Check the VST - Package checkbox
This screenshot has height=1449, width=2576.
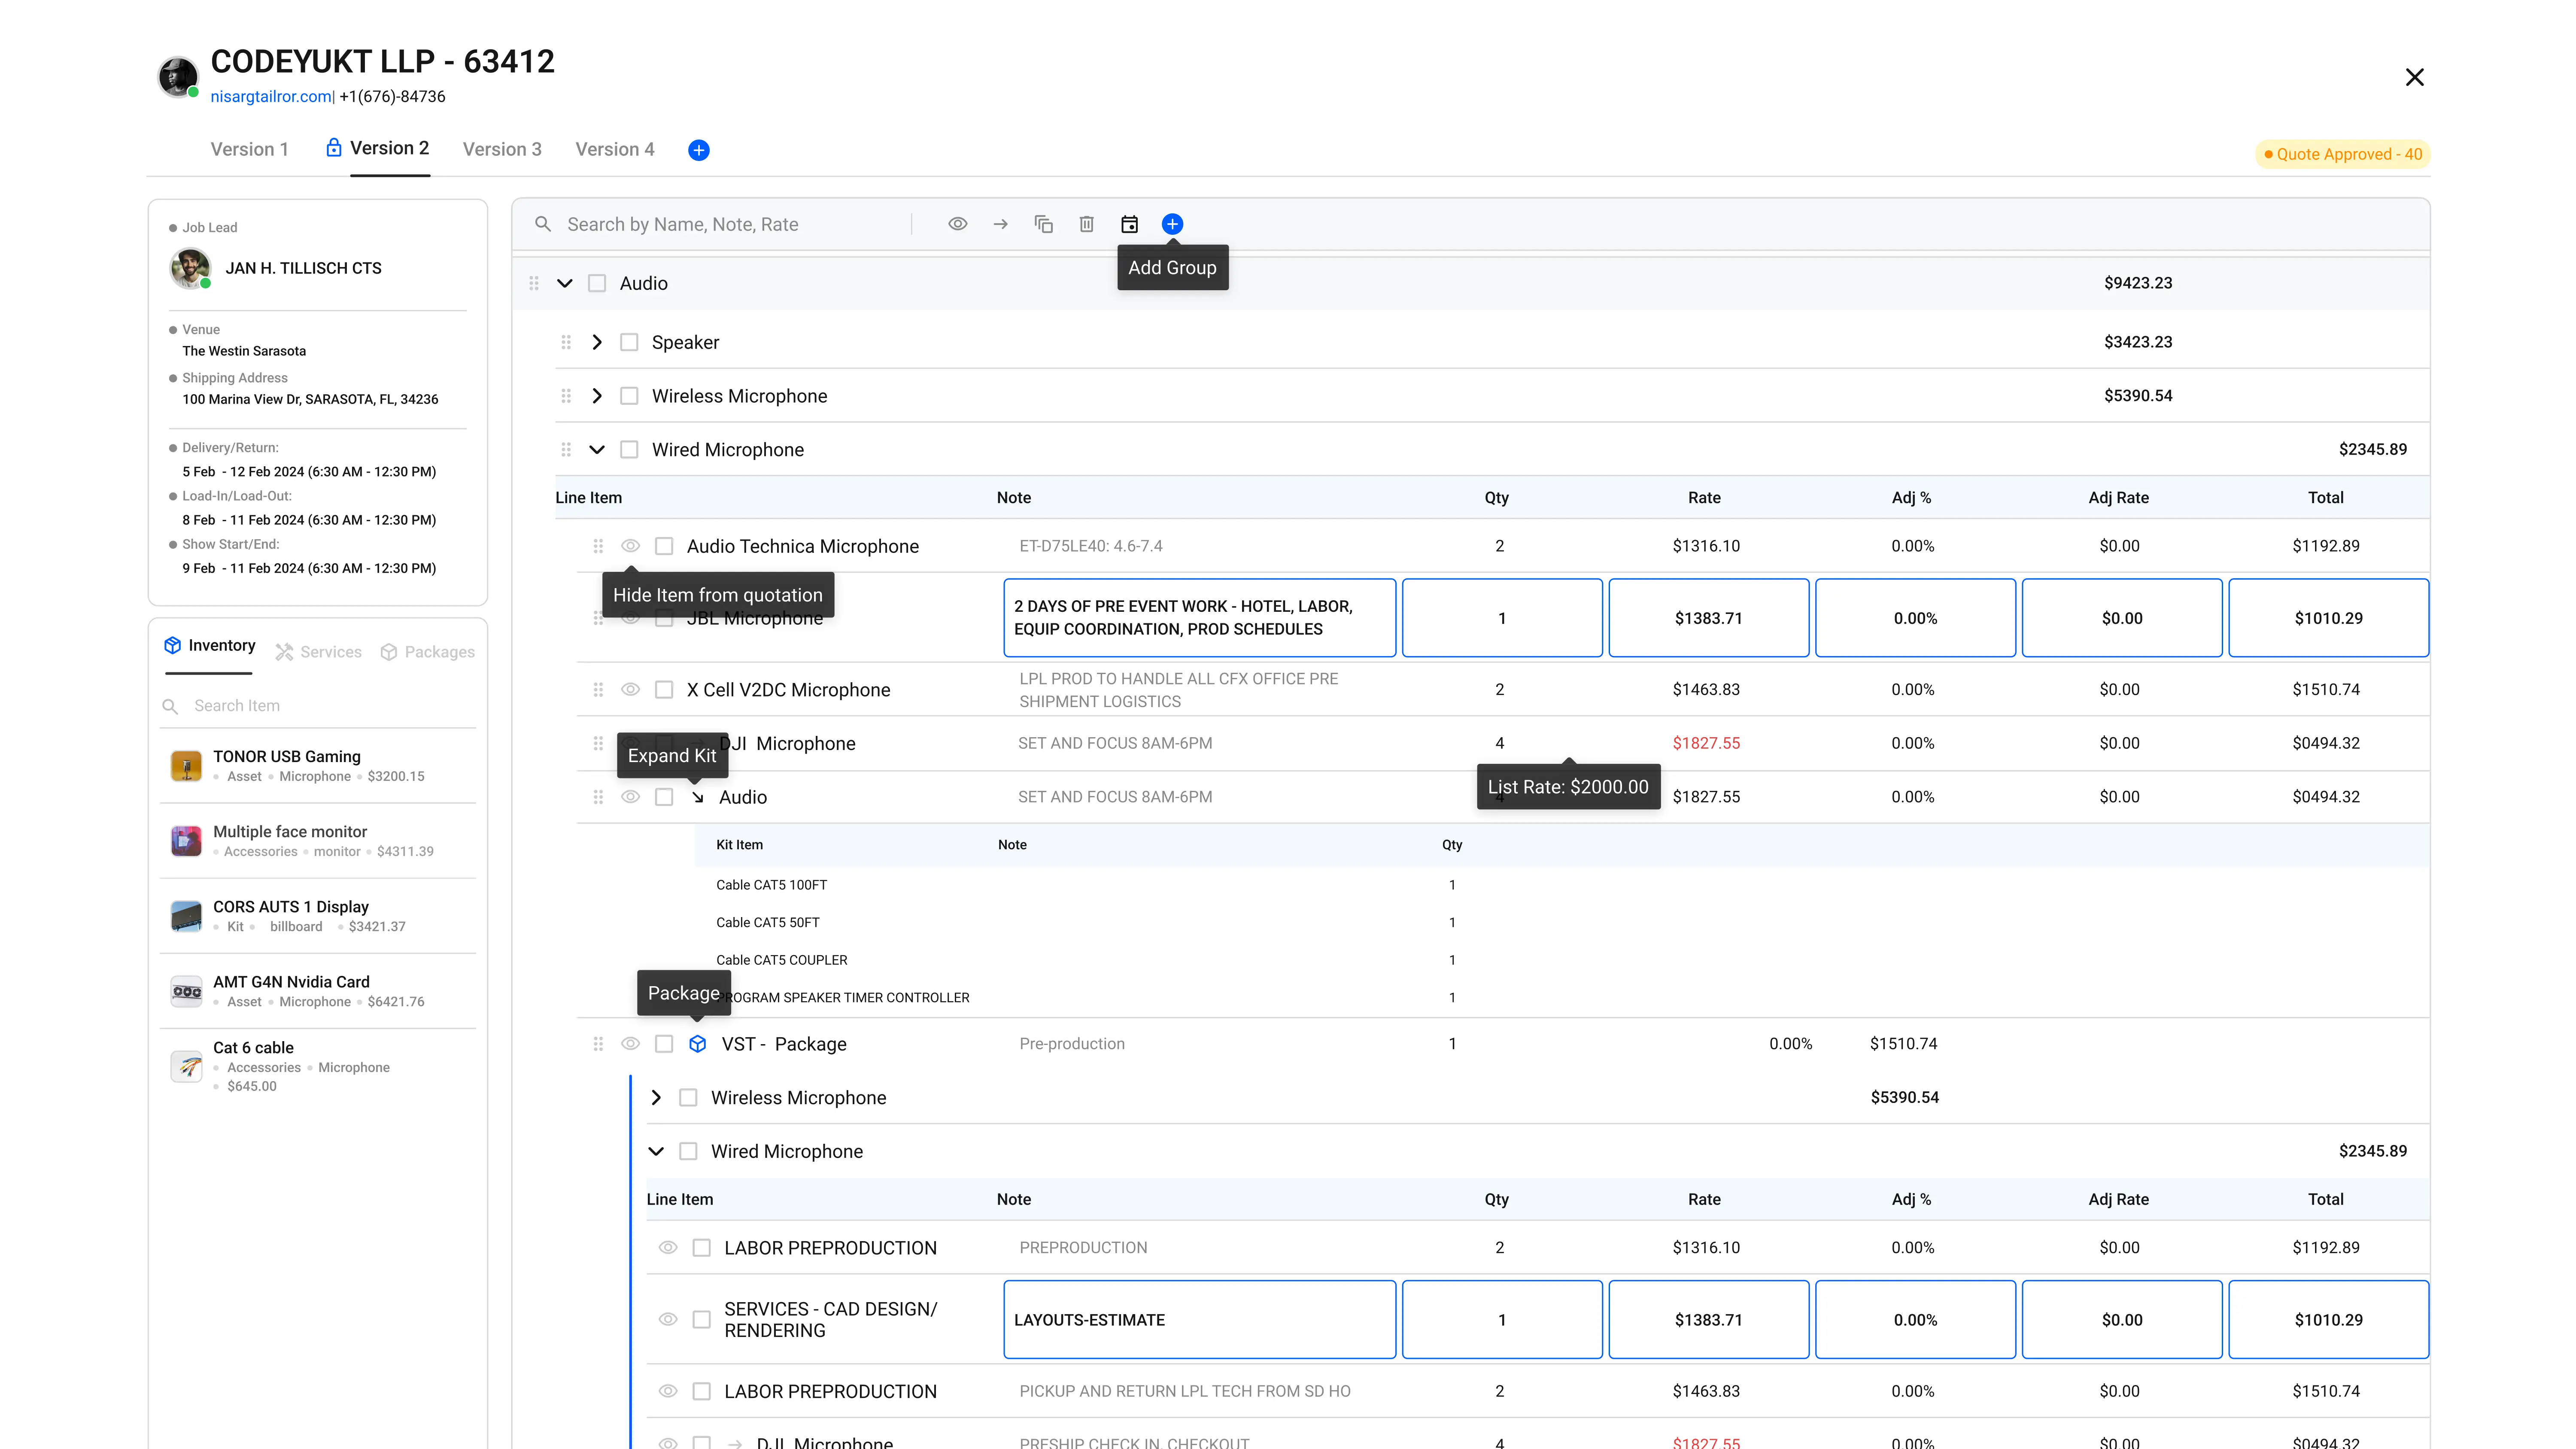tap(664, 1044)
